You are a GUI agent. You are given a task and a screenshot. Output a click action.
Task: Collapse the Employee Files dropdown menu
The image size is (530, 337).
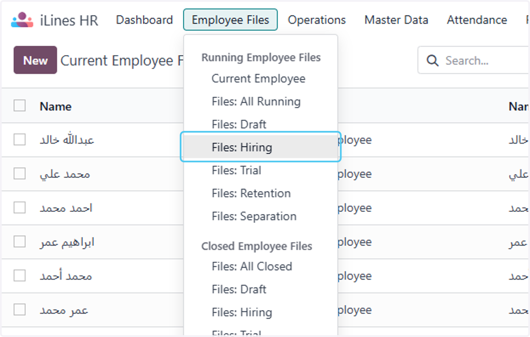(x=230, y=20)
